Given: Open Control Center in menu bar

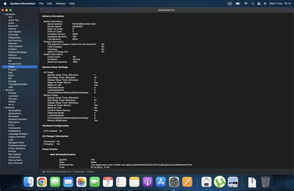Looking at the screenshot, I should 259,4.
